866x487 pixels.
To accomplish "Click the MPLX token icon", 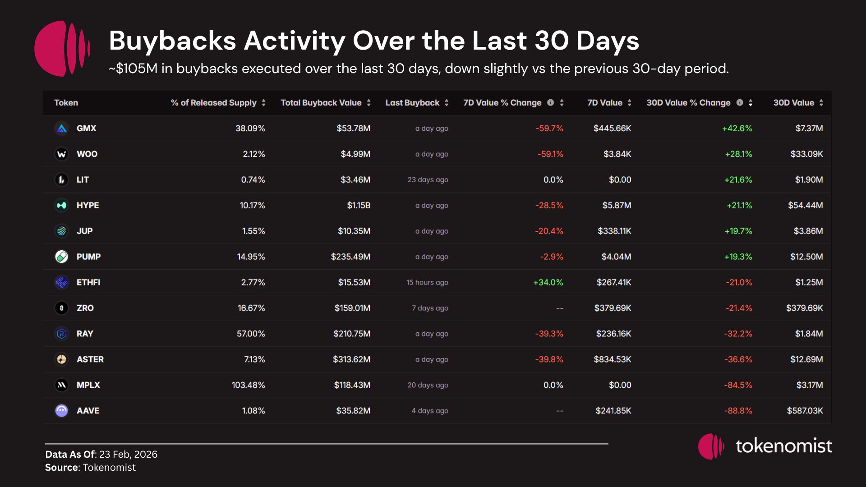I will (62, 385).
